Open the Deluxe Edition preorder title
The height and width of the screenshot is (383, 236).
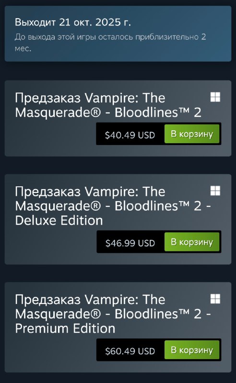click(x=113, y=206)
